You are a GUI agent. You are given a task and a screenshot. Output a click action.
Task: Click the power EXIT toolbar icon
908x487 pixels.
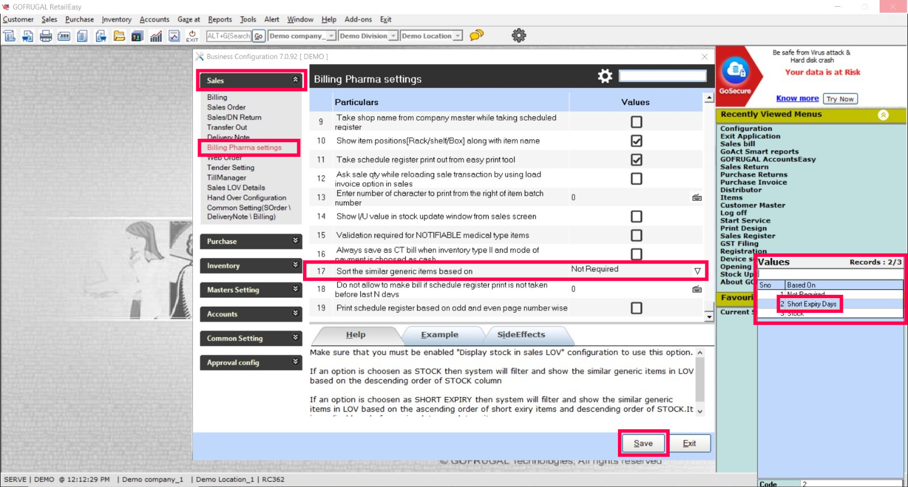click(192, 36)
